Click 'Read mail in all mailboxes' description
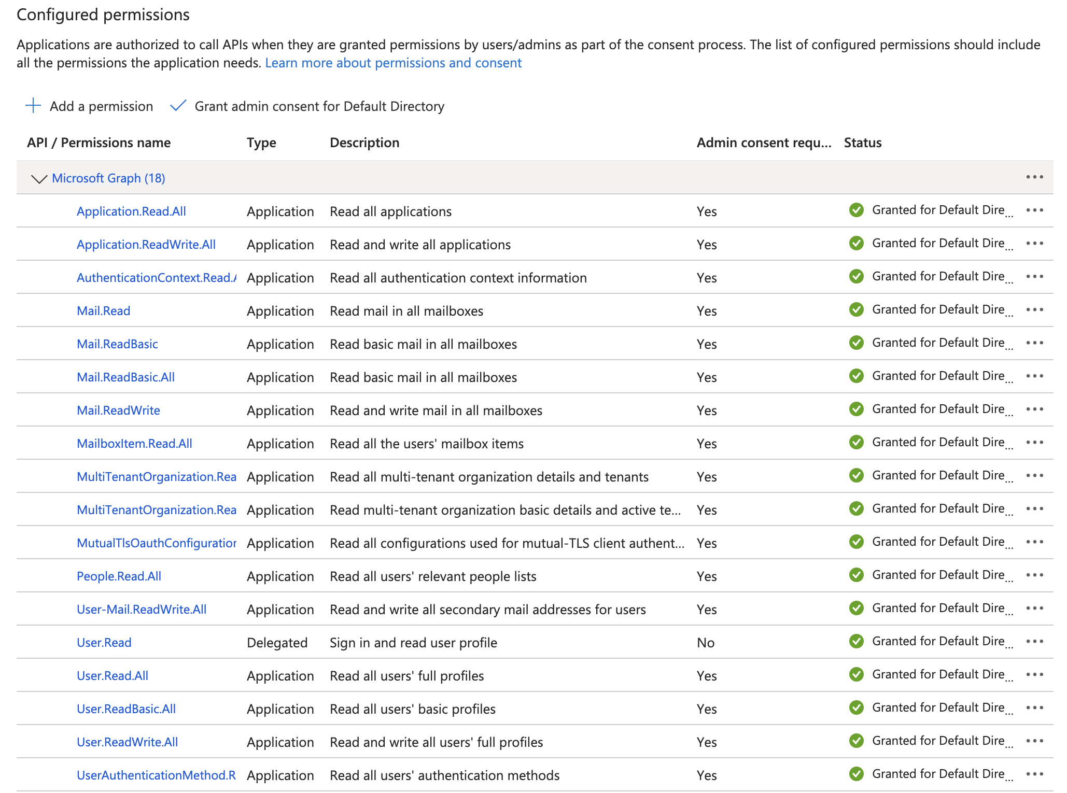This screenshot has width=1067, height=793. pos(406,311)
